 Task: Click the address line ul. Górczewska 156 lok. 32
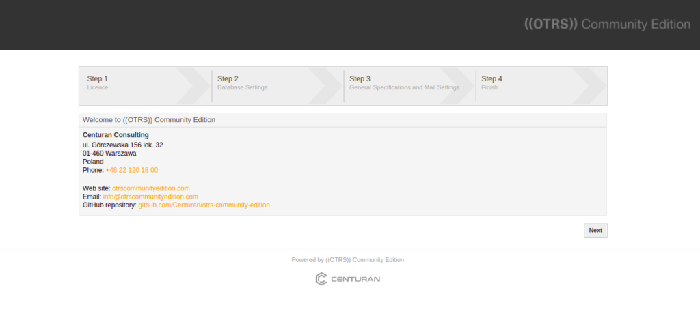pos(123,145)
